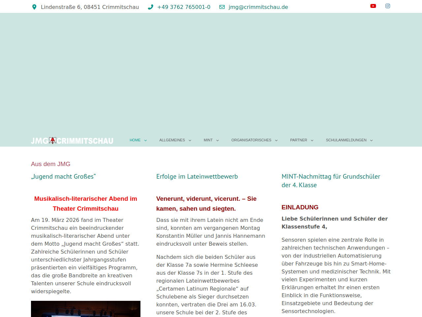
Task: Expand the Home menu chevron
Action: pyautogui.click(x=145, y=140)
